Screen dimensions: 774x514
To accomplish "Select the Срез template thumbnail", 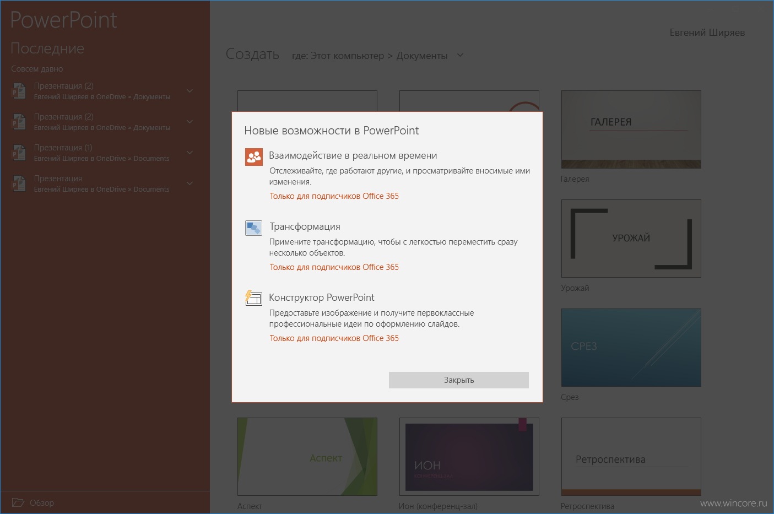I will 631,348.
